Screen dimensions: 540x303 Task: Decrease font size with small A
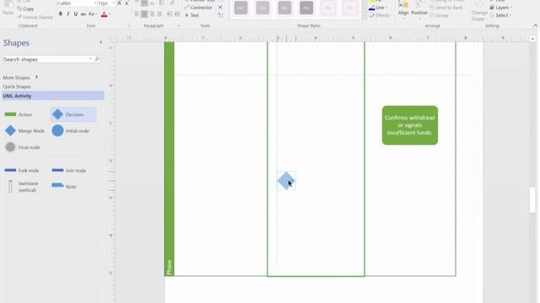click(x=127, y=3)
